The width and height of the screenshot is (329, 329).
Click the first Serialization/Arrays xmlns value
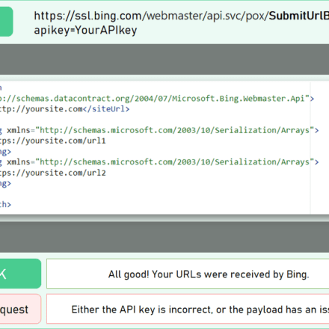pyautogui.click(x=175, y=130)
